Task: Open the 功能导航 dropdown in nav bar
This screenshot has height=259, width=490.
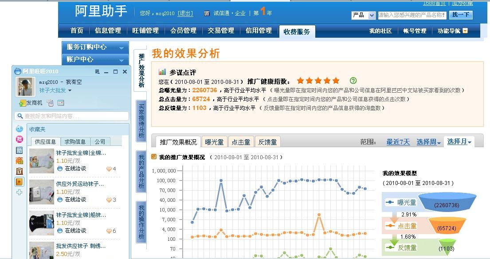Action: point(452,31)
